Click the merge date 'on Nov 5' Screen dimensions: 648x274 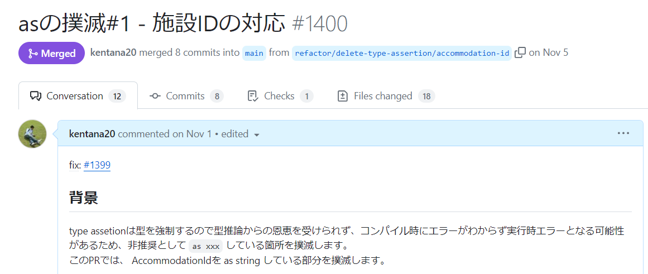coord(549,52)
